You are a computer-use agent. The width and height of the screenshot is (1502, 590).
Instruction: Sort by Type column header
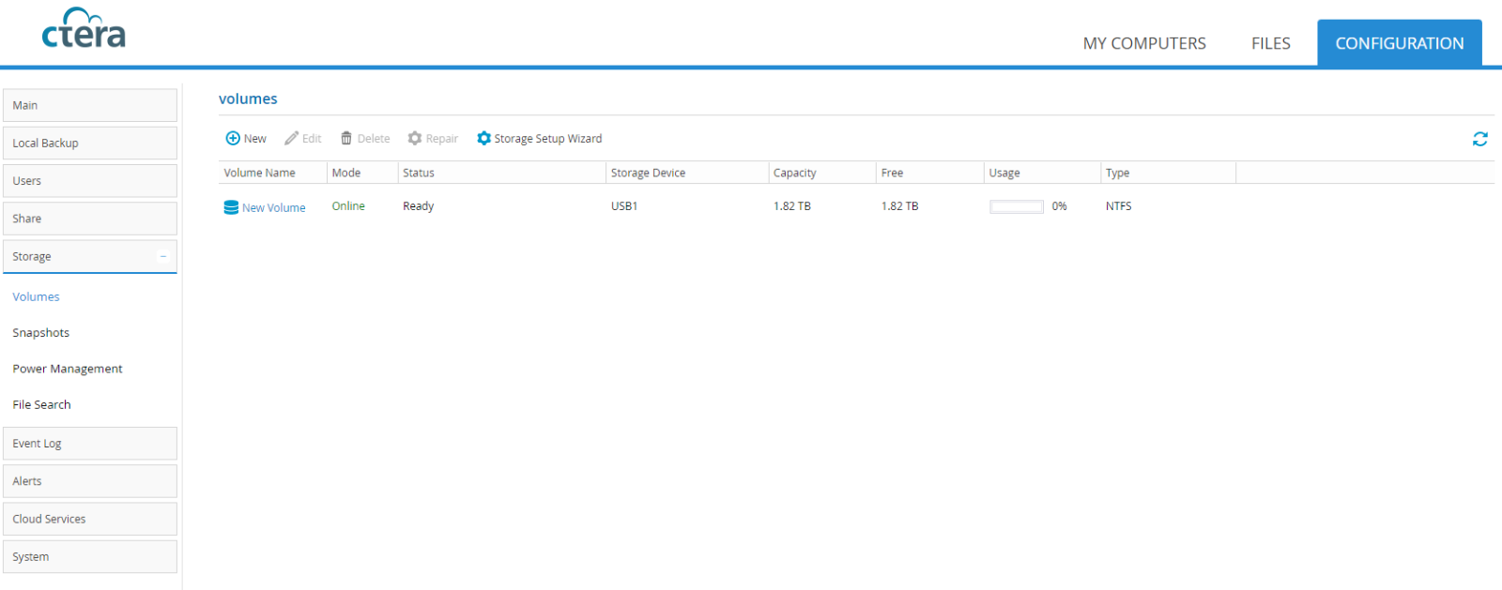click(x=1168, y=173)
